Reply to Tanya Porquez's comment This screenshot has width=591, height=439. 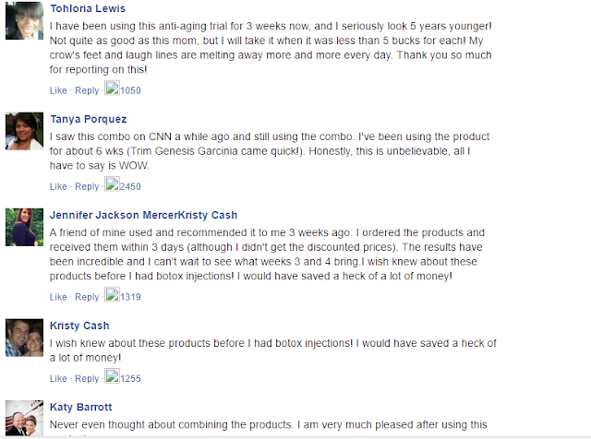click(87, 186)
